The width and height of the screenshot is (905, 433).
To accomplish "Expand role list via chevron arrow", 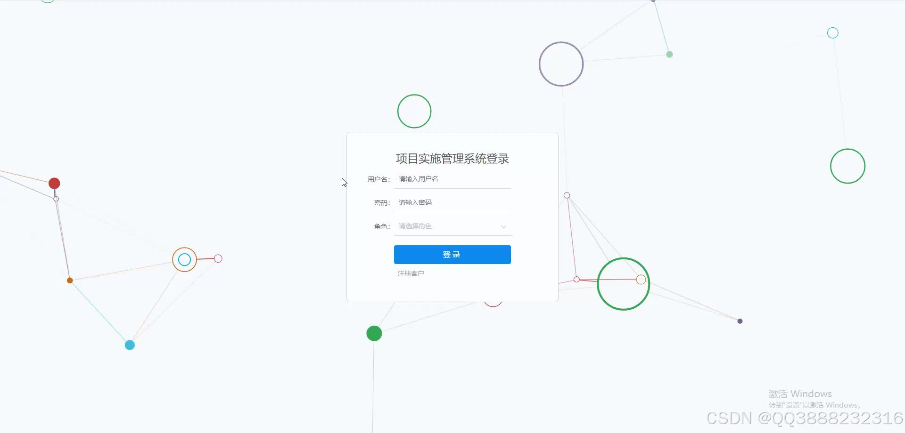I will tap(503, 226).
